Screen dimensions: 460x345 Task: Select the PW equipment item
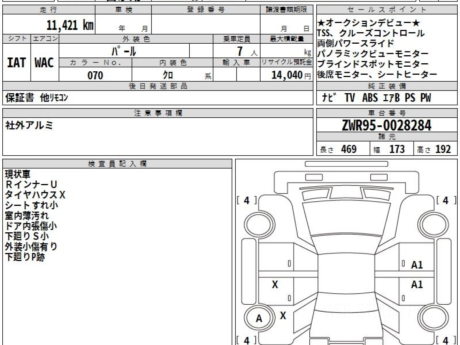point(426,98)
